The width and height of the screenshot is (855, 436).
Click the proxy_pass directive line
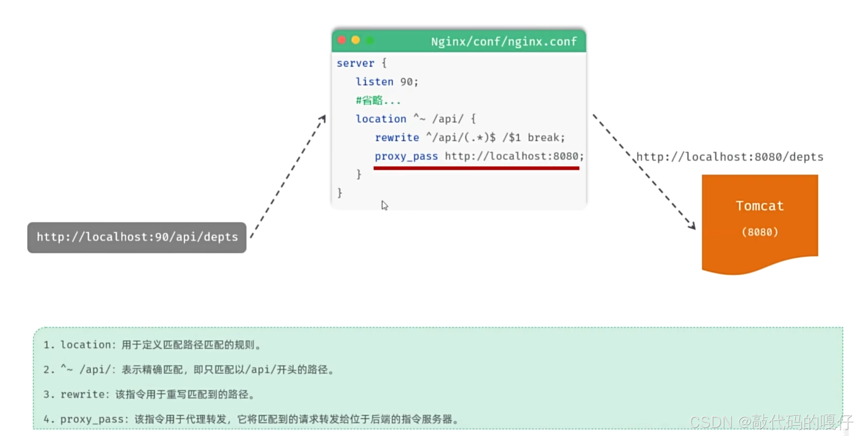pos(479,156)
